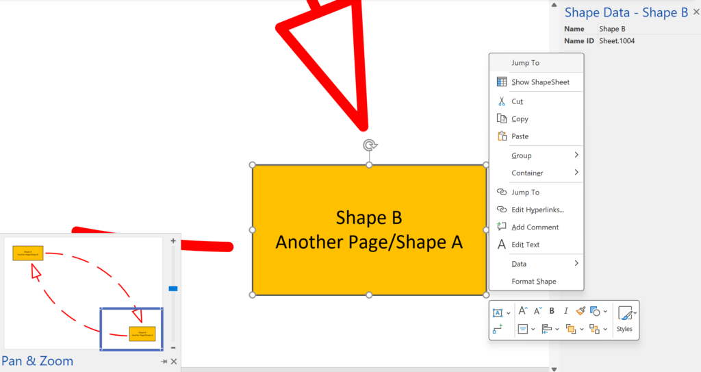Choose Show ShapeSheet from context menu
Image resolution: width=701 pixels, height=372 pixels.
539,82
